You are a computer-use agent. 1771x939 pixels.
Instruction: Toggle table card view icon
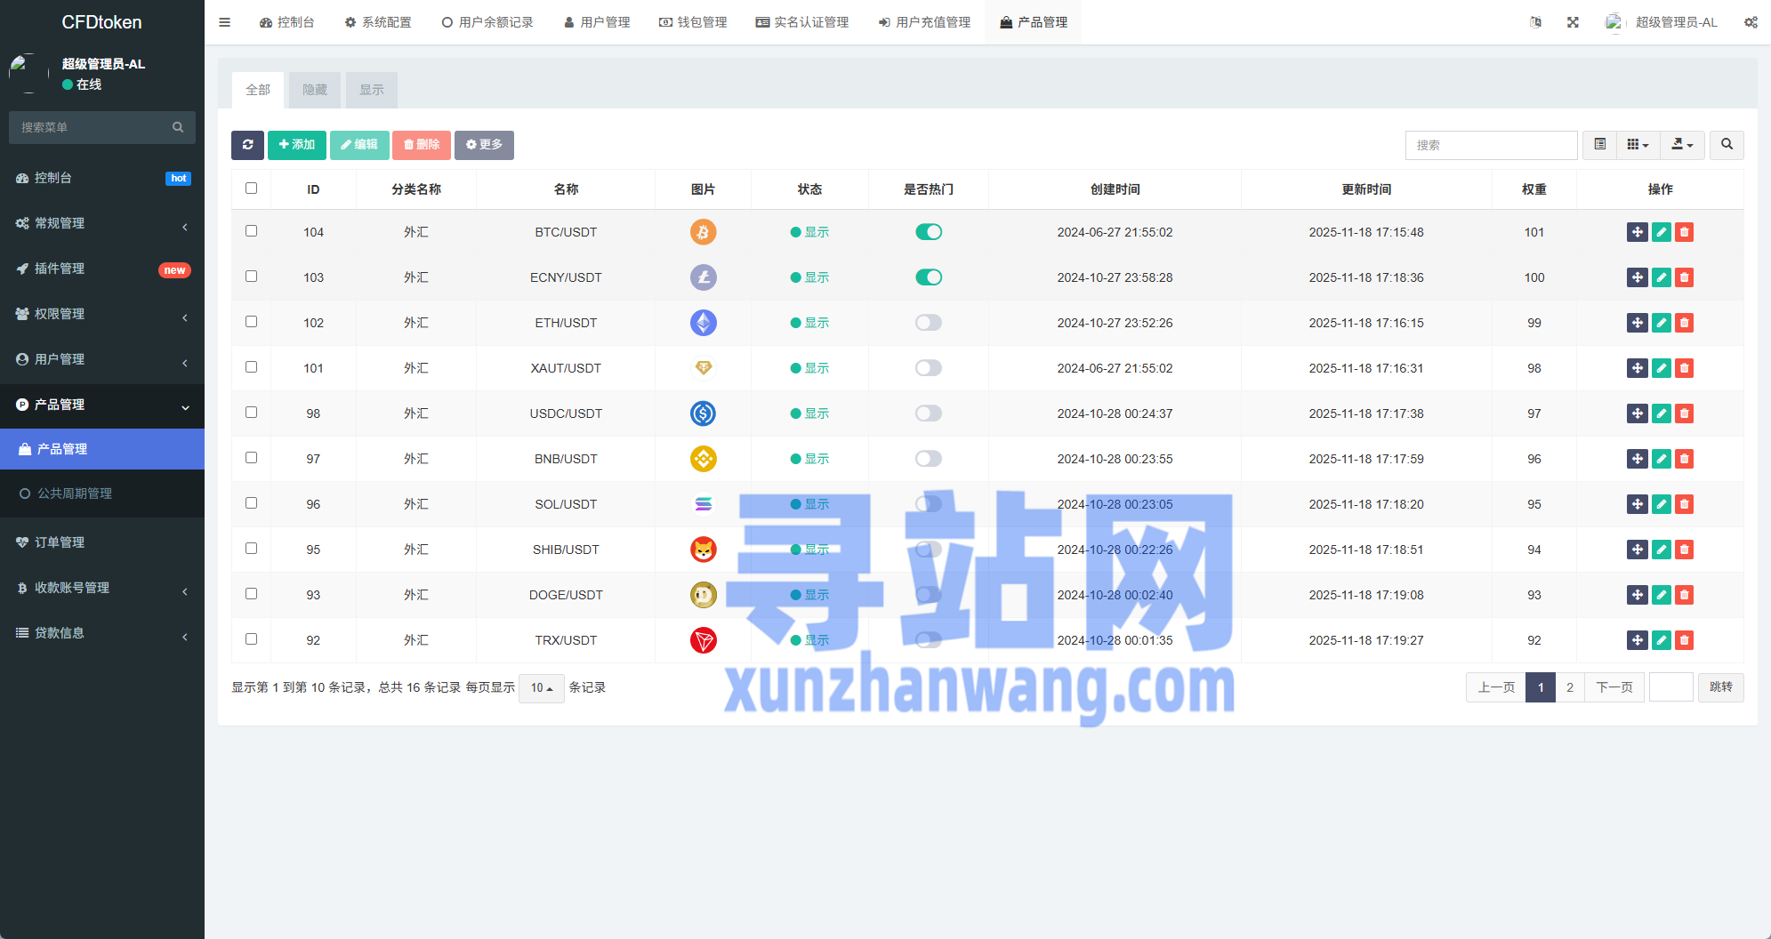[1599, 145]
